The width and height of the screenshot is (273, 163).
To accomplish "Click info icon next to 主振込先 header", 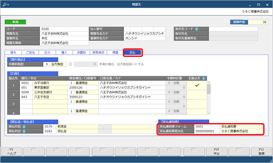I will [x=204, y=79].
